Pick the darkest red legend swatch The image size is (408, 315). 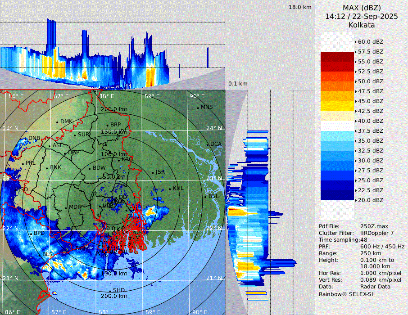click(337, 56)
